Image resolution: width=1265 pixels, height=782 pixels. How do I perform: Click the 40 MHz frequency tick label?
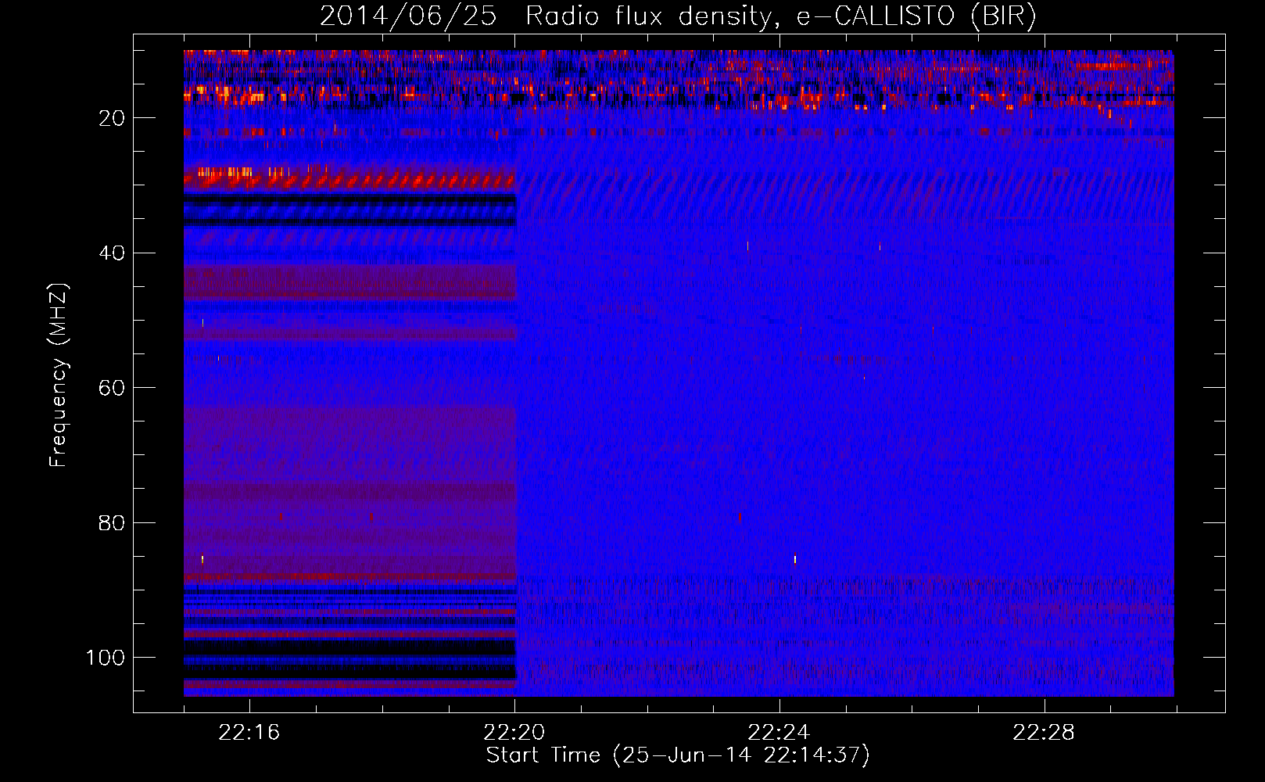[x=113, y=253]
